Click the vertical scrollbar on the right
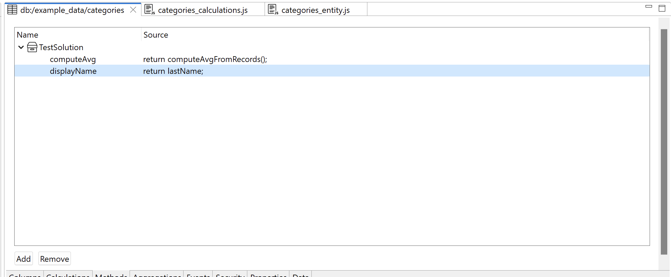Screen dimensions: 671x277 coord(664,142)
